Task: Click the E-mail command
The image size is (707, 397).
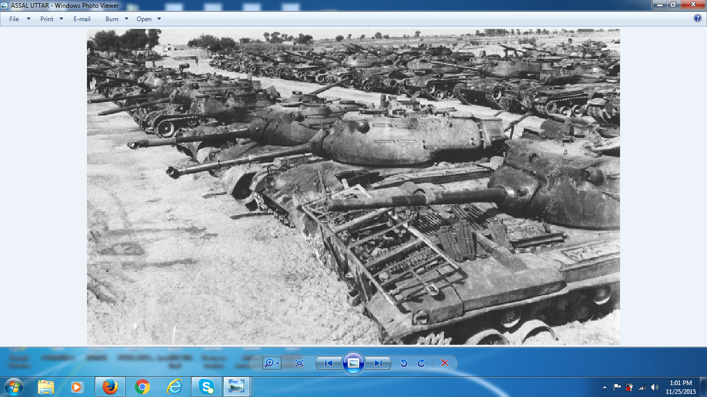Action: pyautogui.click(x=82, y=19)
